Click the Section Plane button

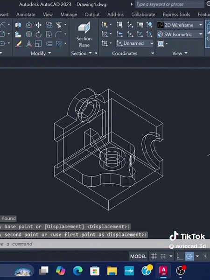point(84,35)
